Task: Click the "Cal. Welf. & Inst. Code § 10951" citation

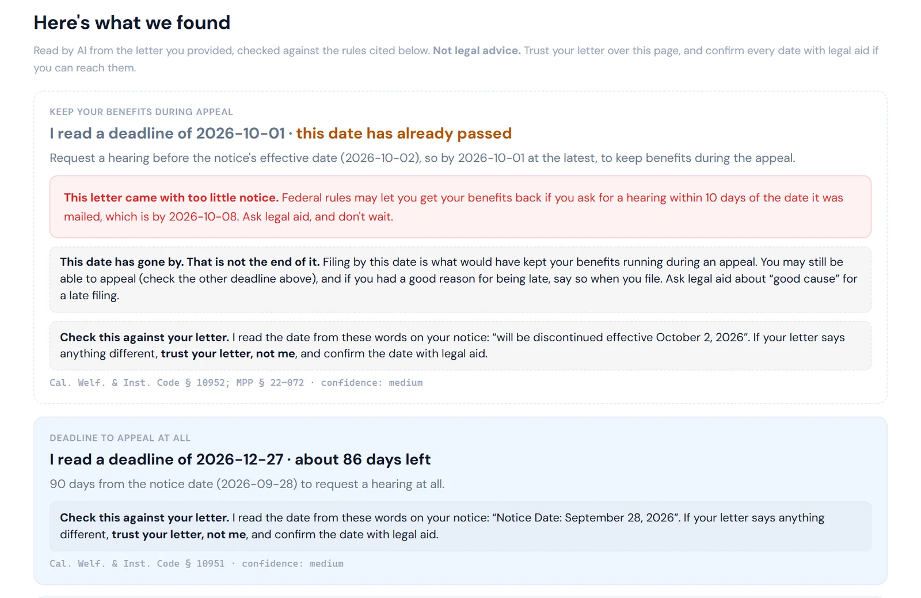Action: tap(137, 564)
